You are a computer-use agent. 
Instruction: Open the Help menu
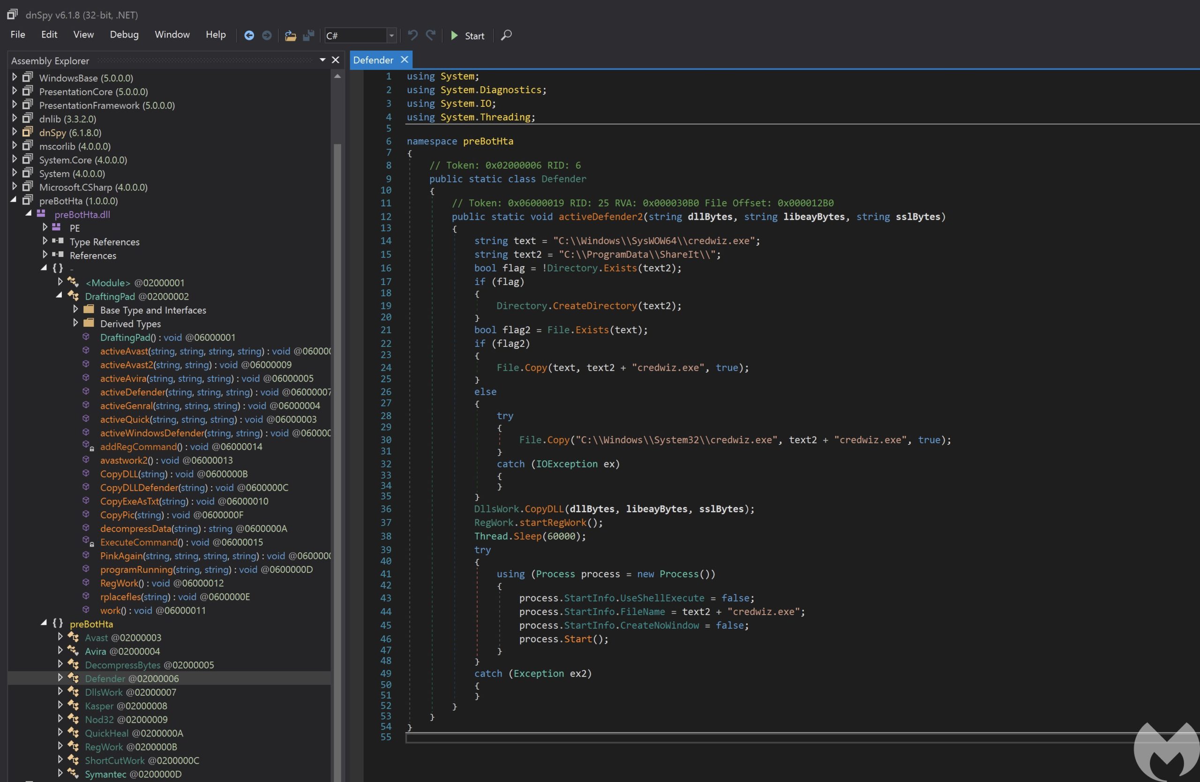click(215, 34)
